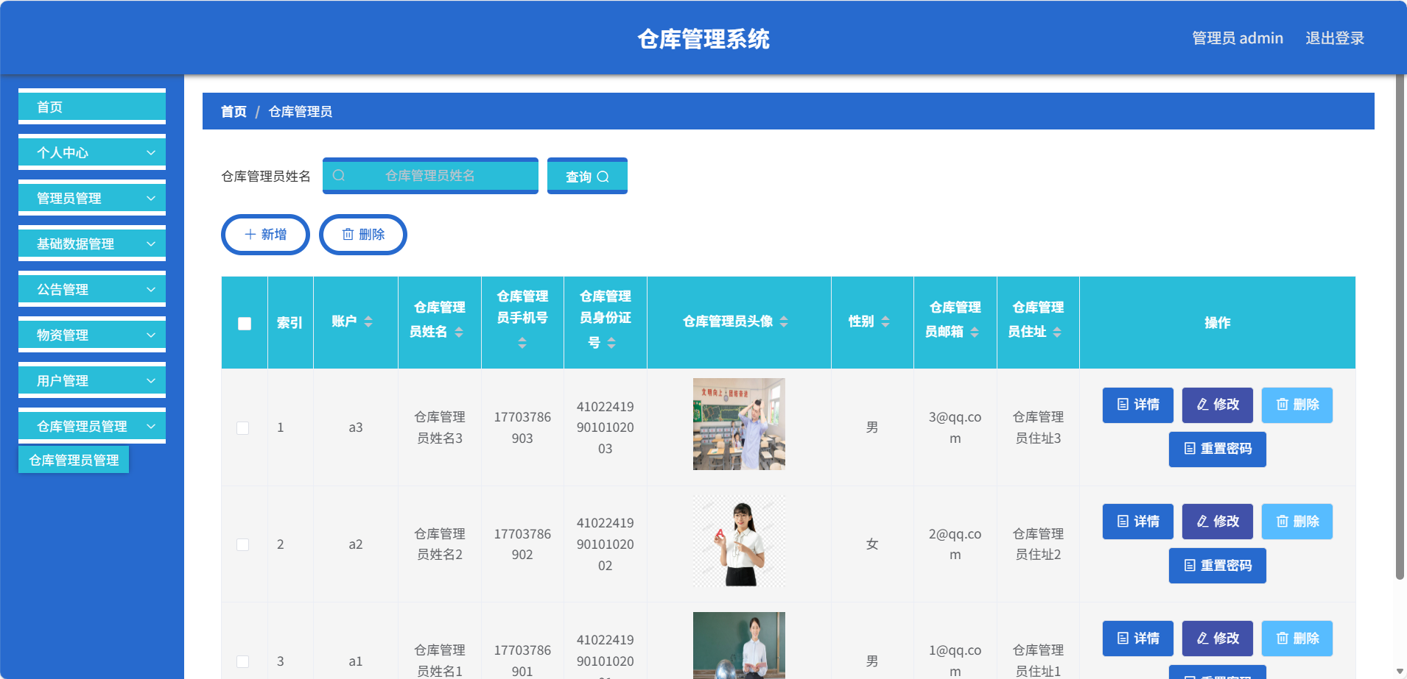Click the 仓库管理员姓名2 cell
The image size is (1407, 679).
pyautogui.click(x=440, y=544)
